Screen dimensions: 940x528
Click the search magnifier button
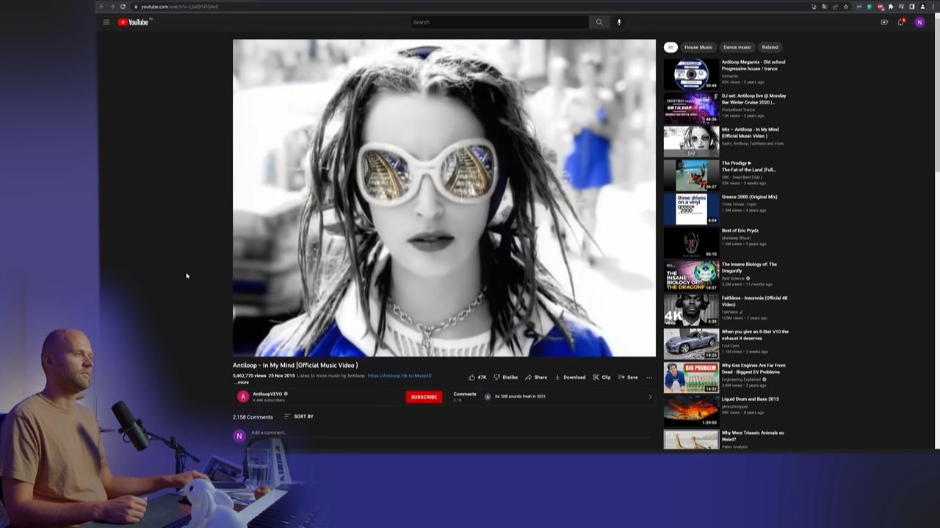click(x=599, y=22)
